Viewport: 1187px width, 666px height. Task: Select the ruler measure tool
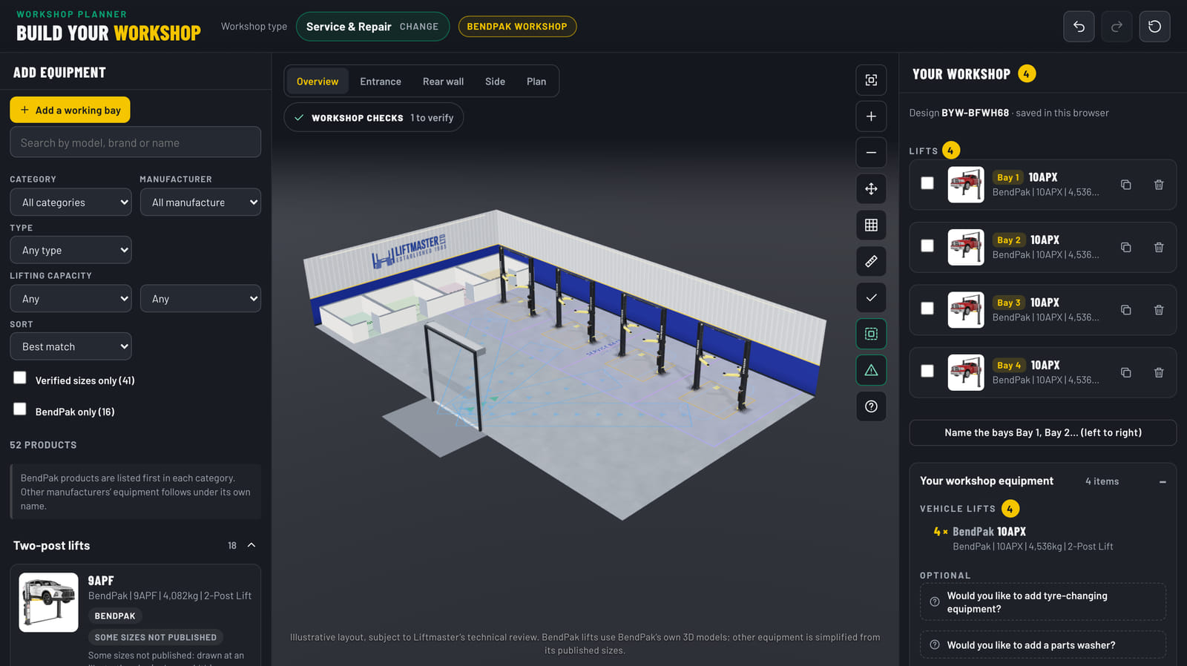[871, 261]
